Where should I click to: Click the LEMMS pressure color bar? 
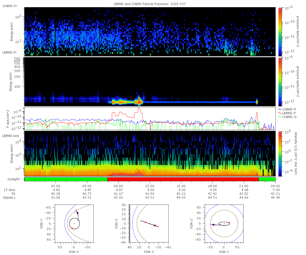click(x=280, y=82)
